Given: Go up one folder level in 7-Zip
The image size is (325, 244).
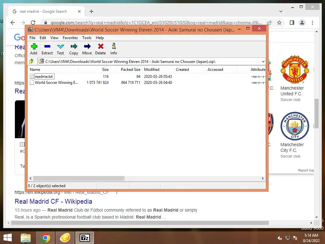Looking at the screenshot, I should (31, 61).
